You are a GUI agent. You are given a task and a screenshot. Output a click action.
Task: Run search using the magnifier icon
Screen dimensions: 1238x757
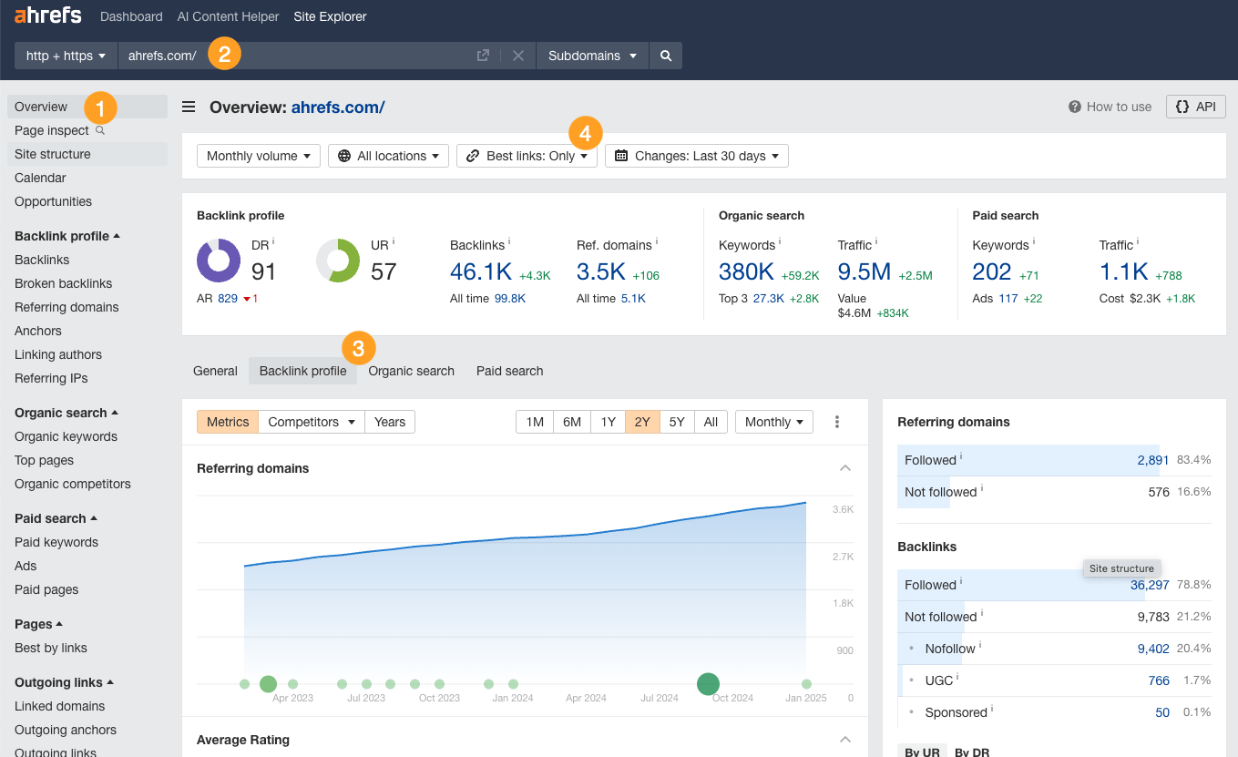[x=665, y=56]
